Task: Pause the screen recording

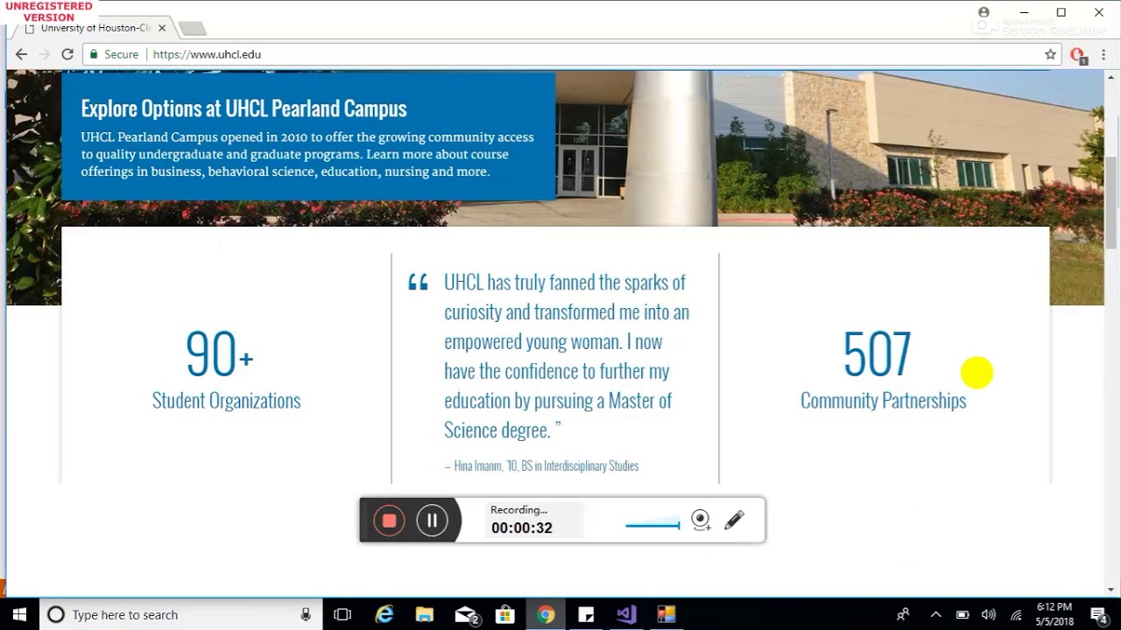Action: coord(432,521)
